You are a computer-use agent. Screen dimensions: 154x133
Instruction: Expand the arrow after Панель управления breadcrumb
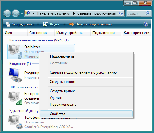[x=74, y=13]
